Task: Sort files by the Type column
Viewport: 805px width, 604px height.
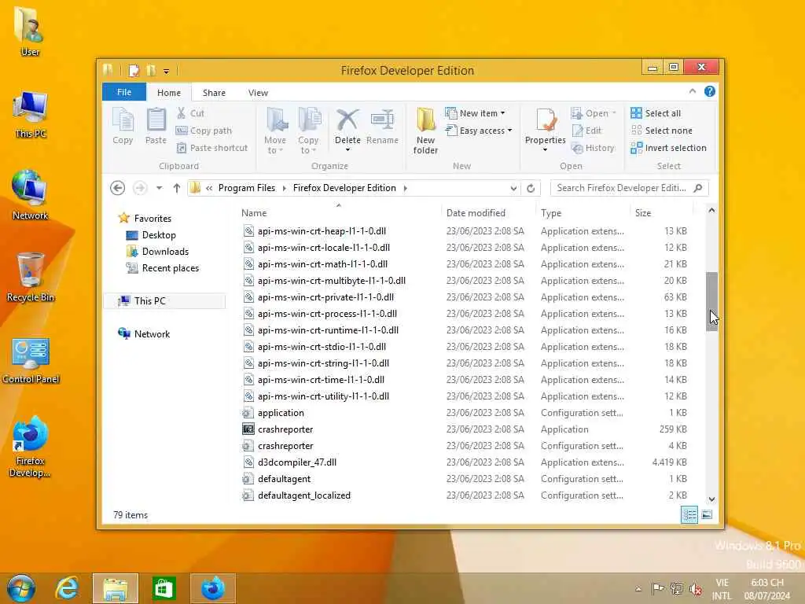Action: (x=583, y=212)
